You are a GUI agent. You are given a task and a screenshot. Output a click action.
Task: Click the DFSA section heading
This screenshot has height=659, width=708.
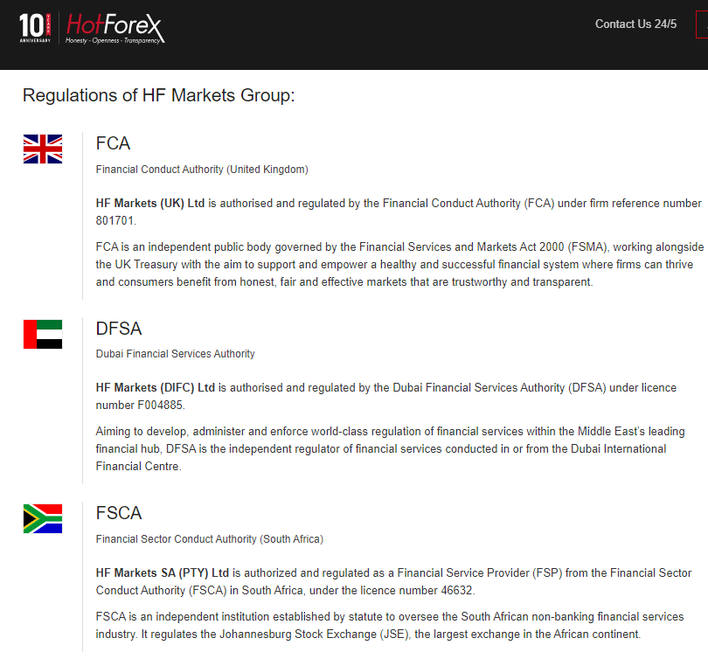(x=119, y=329)
